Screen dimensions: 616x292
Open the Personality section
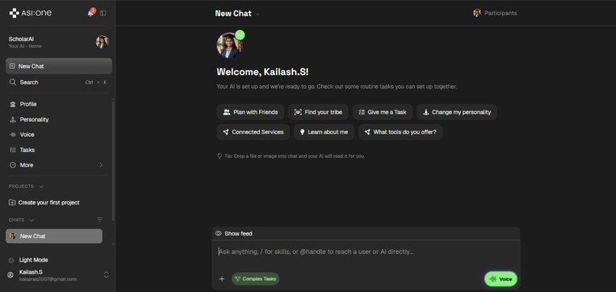click(34, 119)
